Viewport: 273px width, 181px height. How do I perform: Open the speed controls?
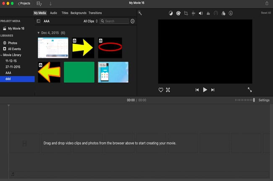pyautogui.click(x=216, y=13)
